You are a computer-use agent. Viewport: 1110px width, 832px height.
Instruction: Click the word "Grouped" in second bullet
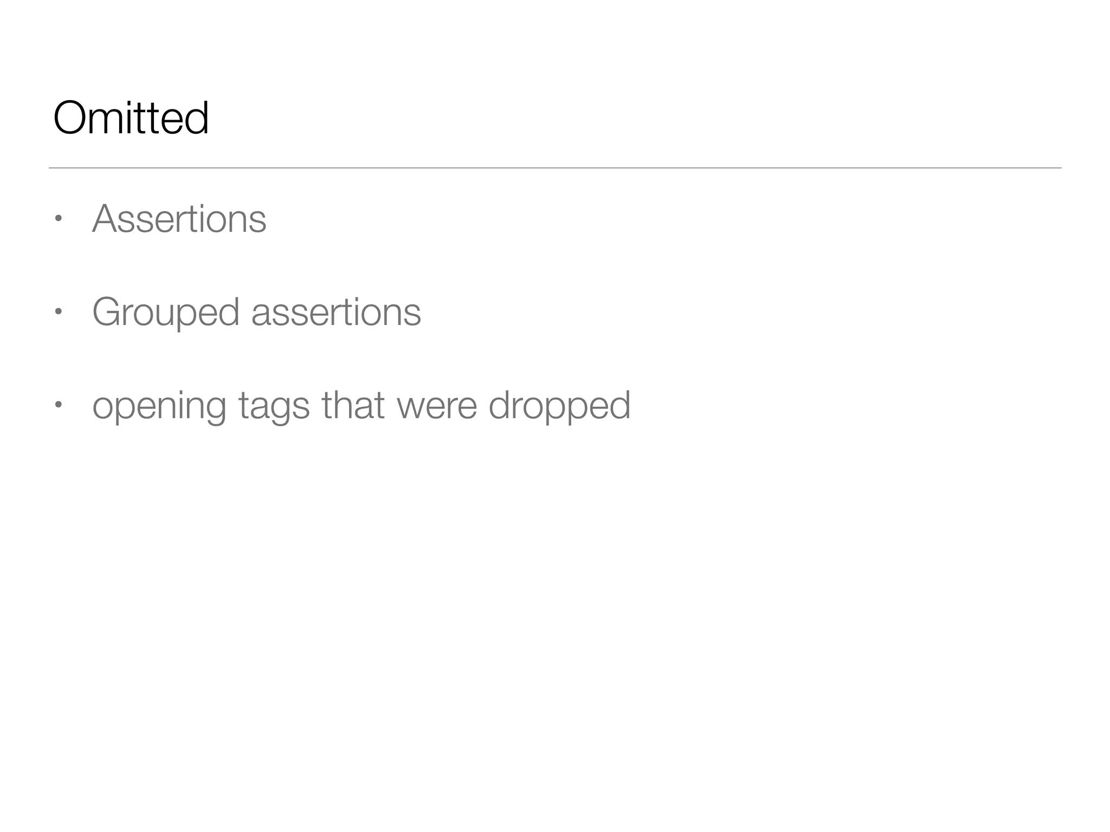[166, 313]
